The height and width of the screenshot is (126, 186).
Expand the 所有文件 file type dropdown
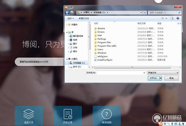163,72
